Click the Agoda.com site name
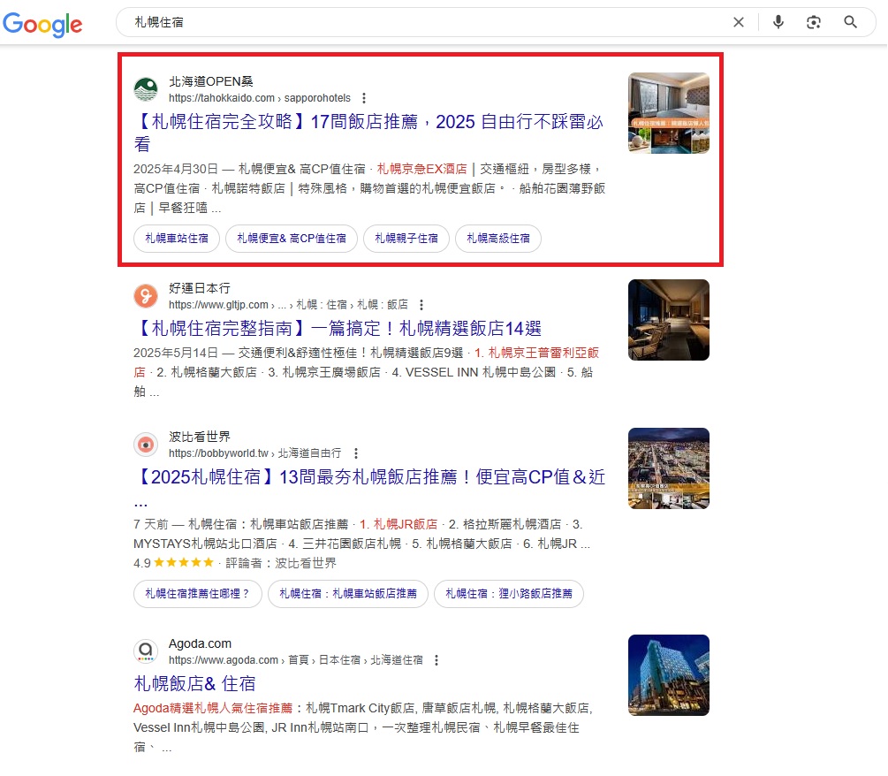888x776 pixels. click(200, 643)
